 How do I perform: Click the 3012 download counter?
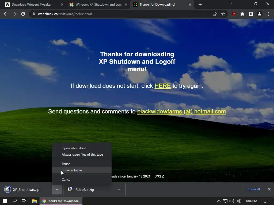click(159, 176)
